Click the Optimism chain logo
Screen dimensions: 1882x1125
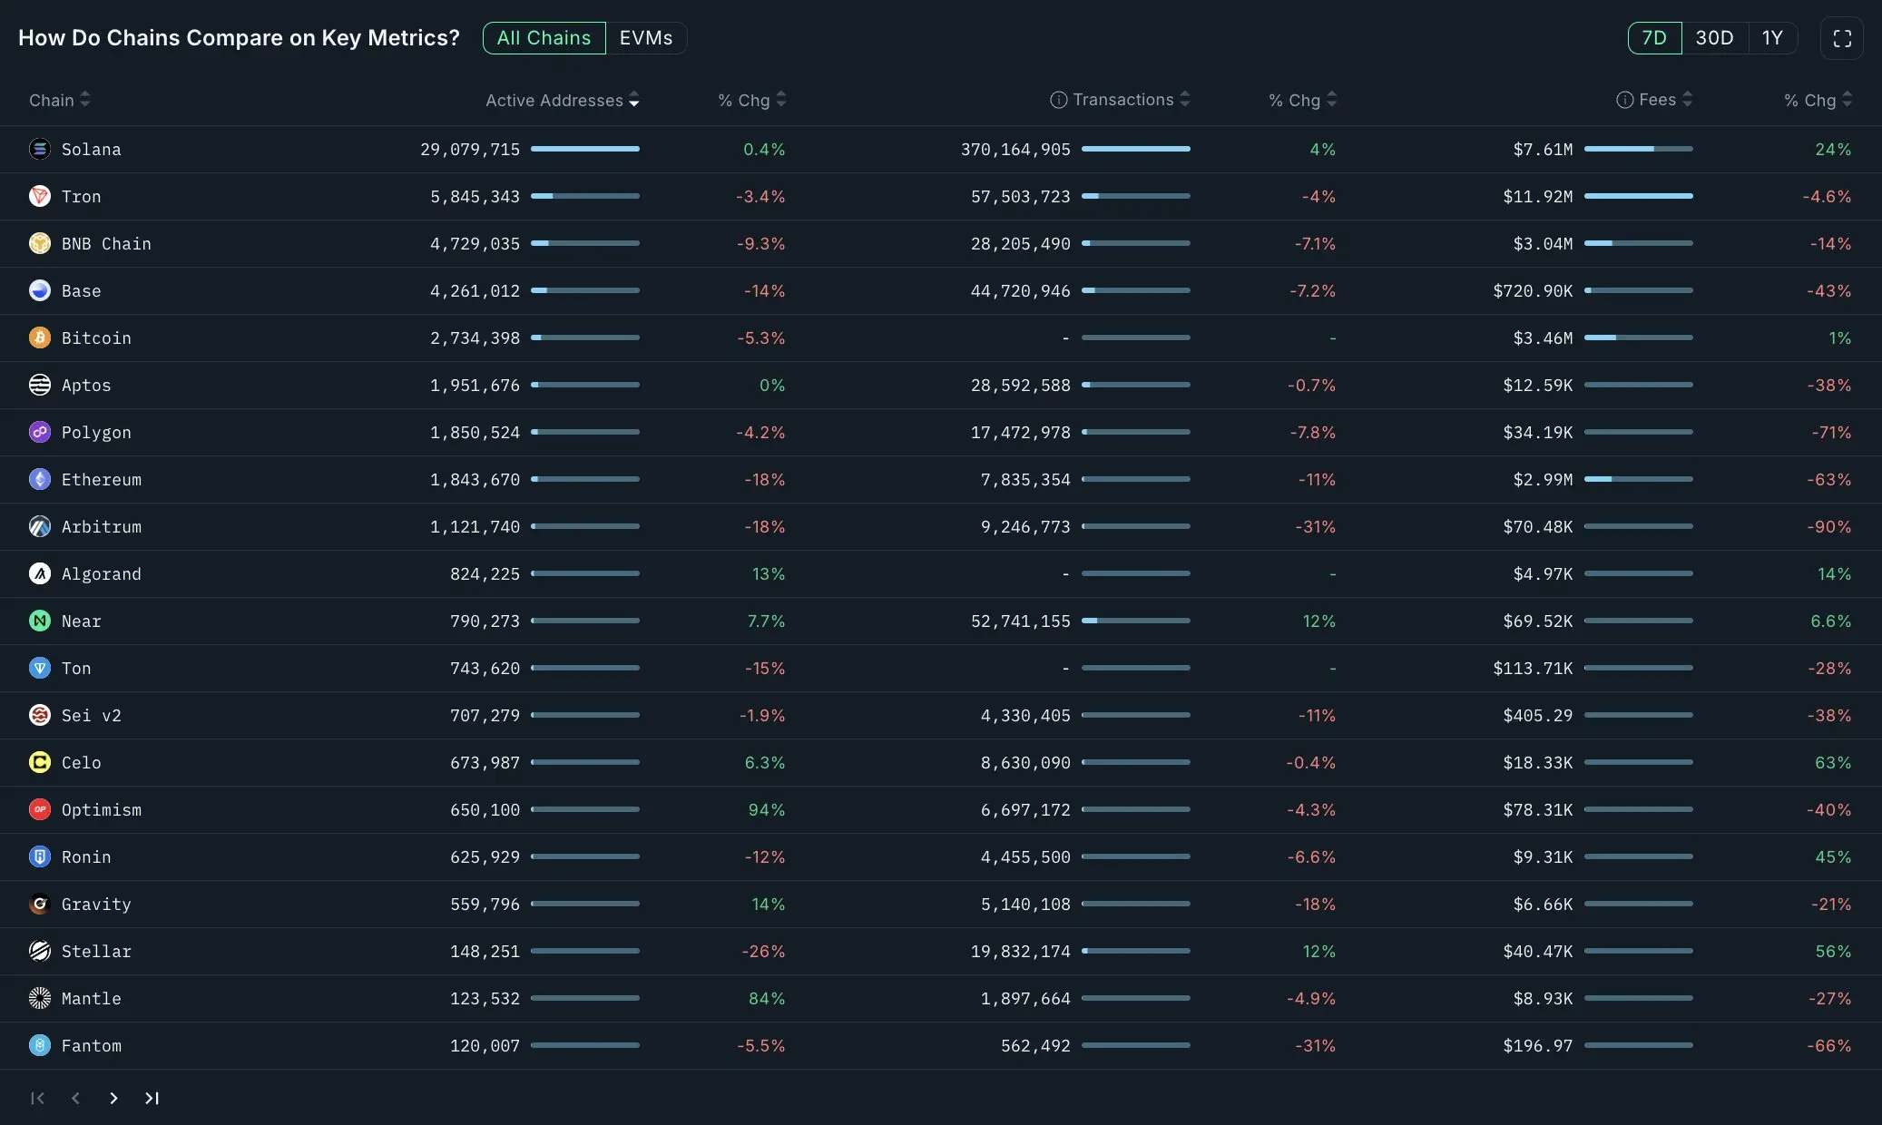[40, 809]
